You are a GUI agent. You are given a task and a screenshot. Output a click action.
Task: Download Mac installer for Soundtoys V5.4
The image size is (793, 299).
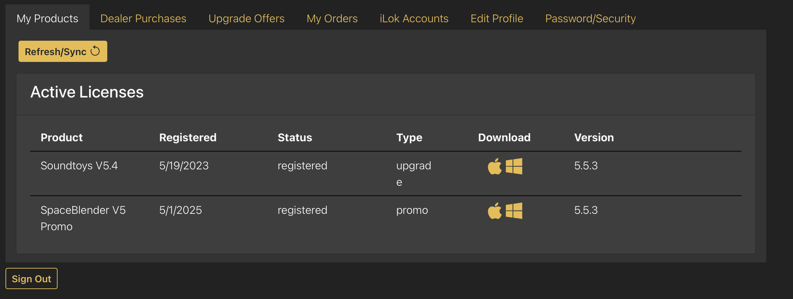tap(495, 166)
